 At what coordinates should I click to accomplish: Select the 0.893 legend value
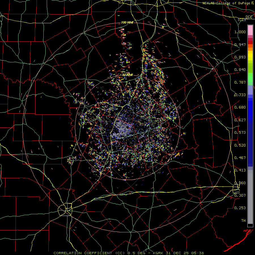click(x=240, y=57)
